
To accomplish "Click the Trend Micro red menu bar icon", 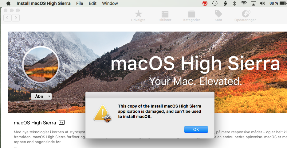I will pyautogui.click(x=205, y=3).
